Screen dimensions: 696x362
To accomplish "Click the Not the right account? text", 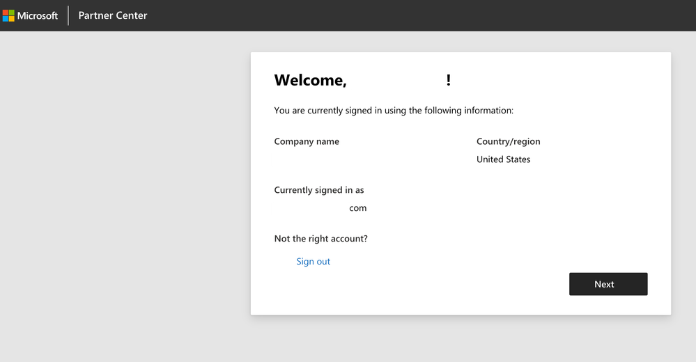I will coord(320,239).
